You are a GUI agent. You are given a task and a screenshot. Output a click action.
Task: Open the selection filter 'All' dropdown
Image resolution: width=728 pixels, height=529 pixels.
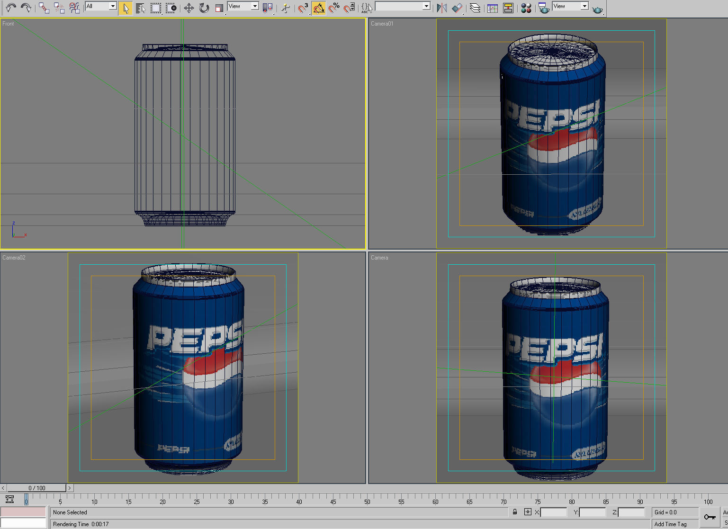[101, 6]
